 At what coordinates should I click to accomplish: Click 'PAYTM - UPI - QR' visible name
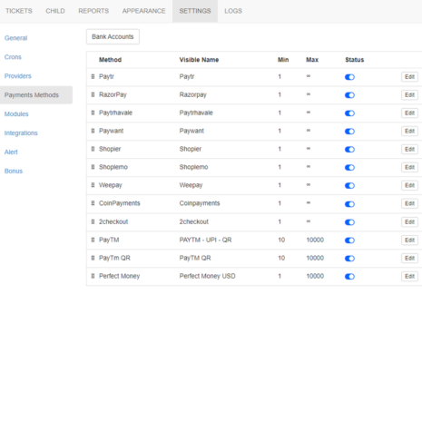click(205, 240)
